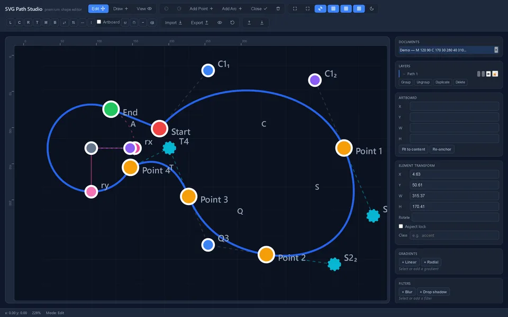508x317 pixels.
Task: Select the orange Point 1 anchor
Action: 344,148
